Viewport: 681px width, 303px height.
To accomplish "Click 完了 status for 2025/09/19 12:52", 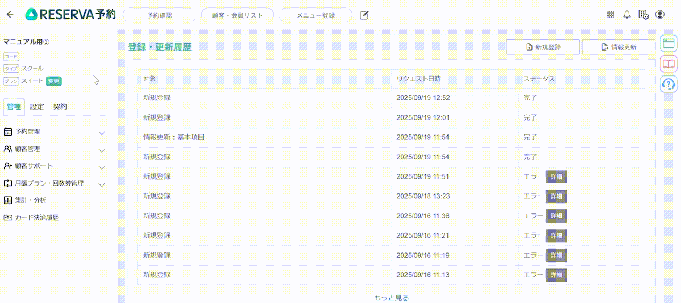I will [530, 98].
